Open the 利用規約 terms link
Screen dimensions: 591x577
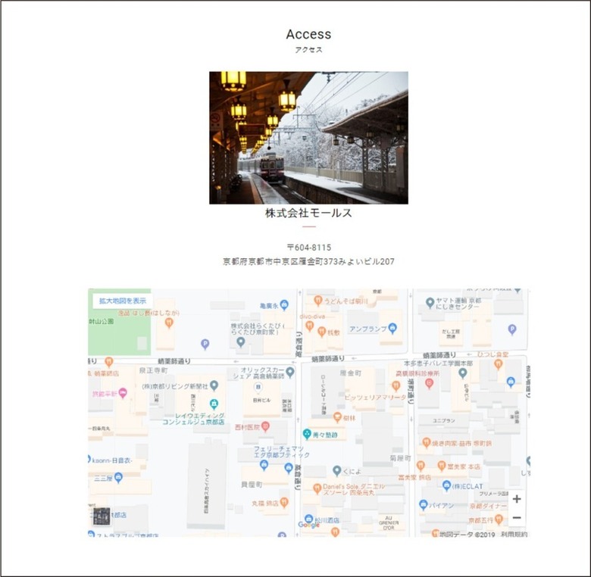click(x=514, y=534)
